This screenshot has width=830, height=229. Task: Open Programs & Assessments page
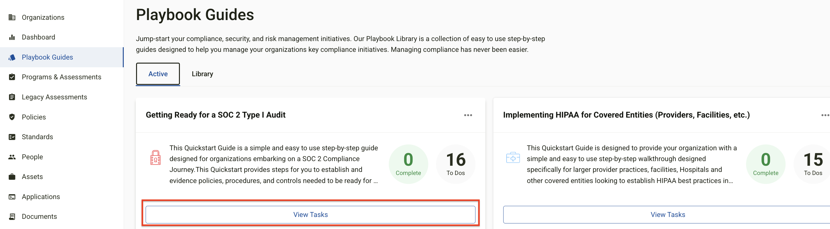[x=62, y=77]
